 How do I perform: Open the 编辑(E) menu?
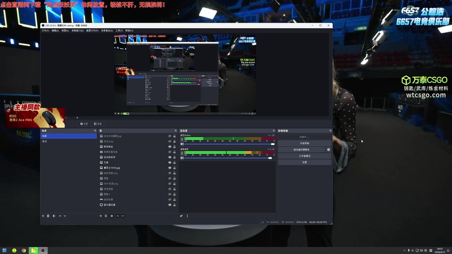[x=55, y=30]
